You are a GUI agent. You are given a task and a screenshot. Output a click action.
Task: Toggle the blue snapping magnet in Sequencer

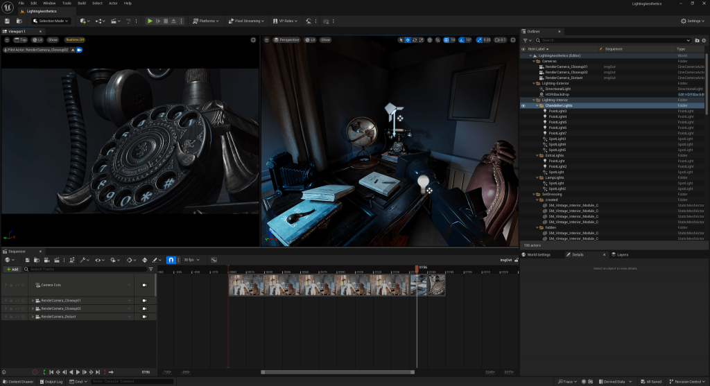point(171,260)
